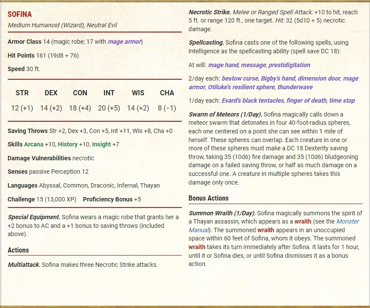Open the mage hand spell link
This screenshot has height=308, width=370.
[x=223, y=65]
